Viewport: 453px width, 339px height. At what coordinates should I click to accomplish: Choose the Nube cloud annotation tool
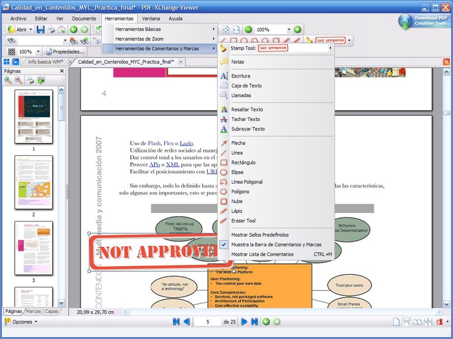point(237,201)
